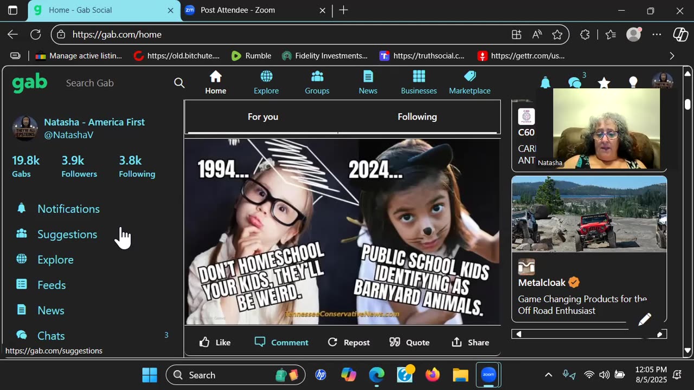Switch to the For you feed tab

pyautogui.click(x=262, y=117)
